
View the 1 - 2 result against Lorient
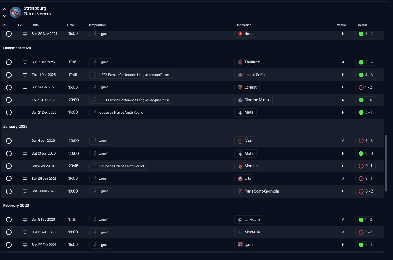(366, 87)
